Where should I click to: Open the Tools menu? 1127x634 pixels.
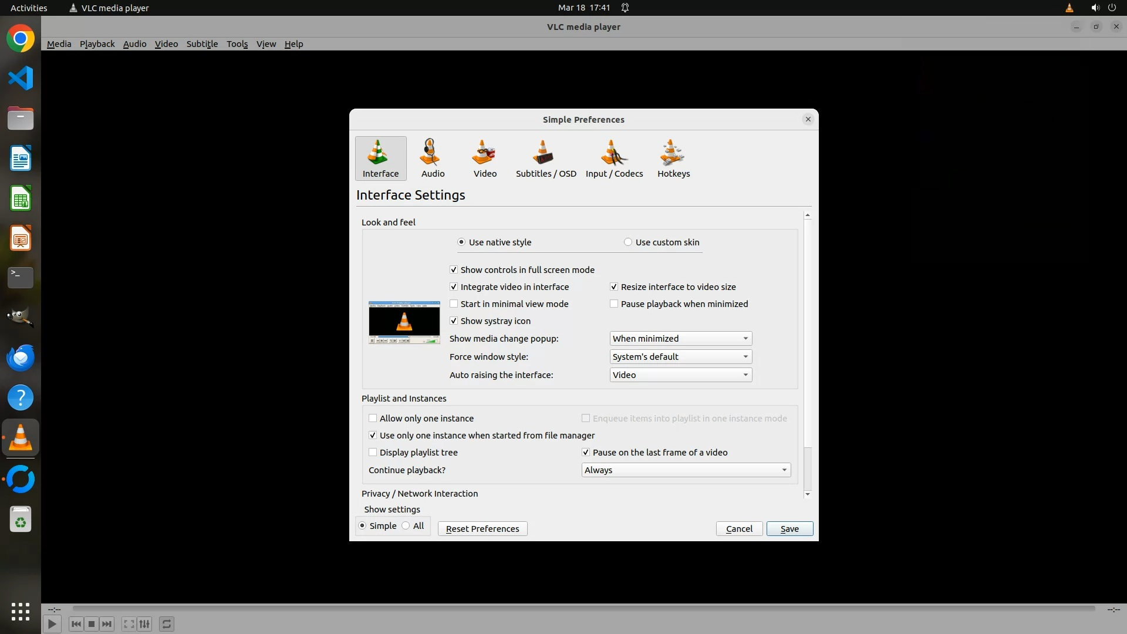coord(237,44)
